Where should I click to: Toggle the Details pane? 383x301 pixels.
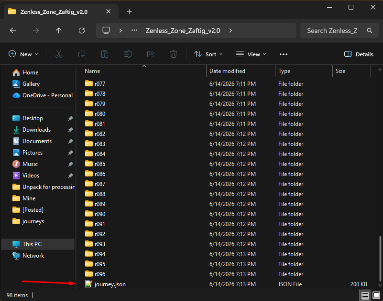[x=359, y=54]
